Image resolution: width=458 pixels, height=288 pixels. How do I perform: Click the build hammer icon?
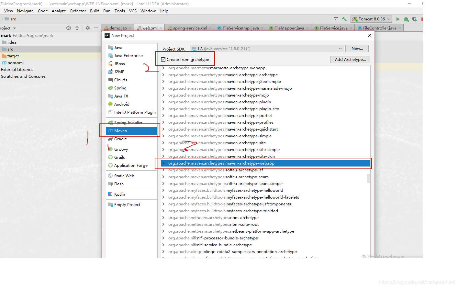click(344, 19)
